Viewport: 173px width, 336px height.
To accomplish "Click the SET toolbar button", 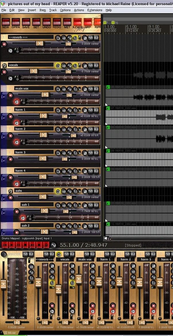I will click(x=36, y=23).
